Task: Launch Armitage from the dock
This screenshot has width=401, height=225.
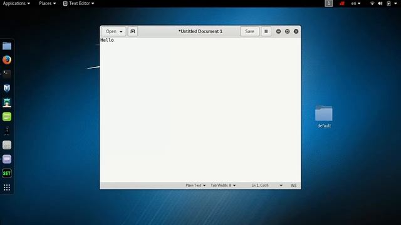Action: point(7,102)
